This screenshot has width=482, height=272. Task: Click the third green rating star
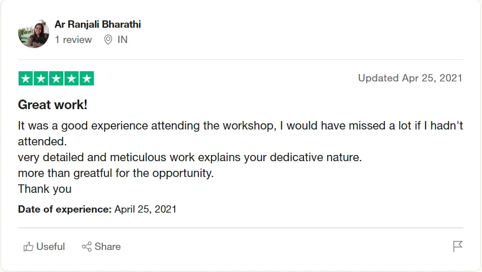point(57,79)
